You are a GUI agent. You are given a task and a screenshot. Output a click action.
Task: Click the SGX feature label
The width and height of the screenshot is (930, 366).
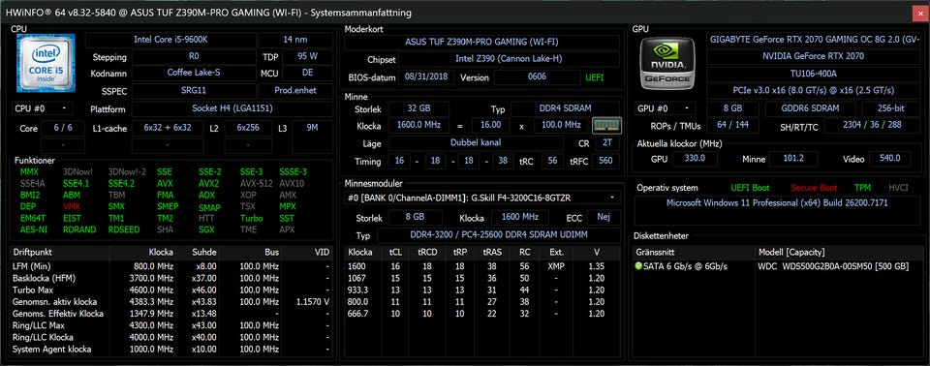click(206, 229)
